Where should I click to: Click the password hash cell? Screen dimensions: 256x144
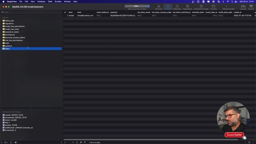(123, 16)
